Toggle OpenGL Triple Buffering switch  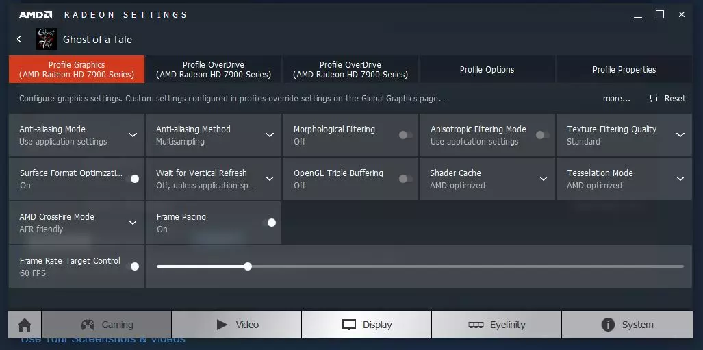tap(406, 179)
